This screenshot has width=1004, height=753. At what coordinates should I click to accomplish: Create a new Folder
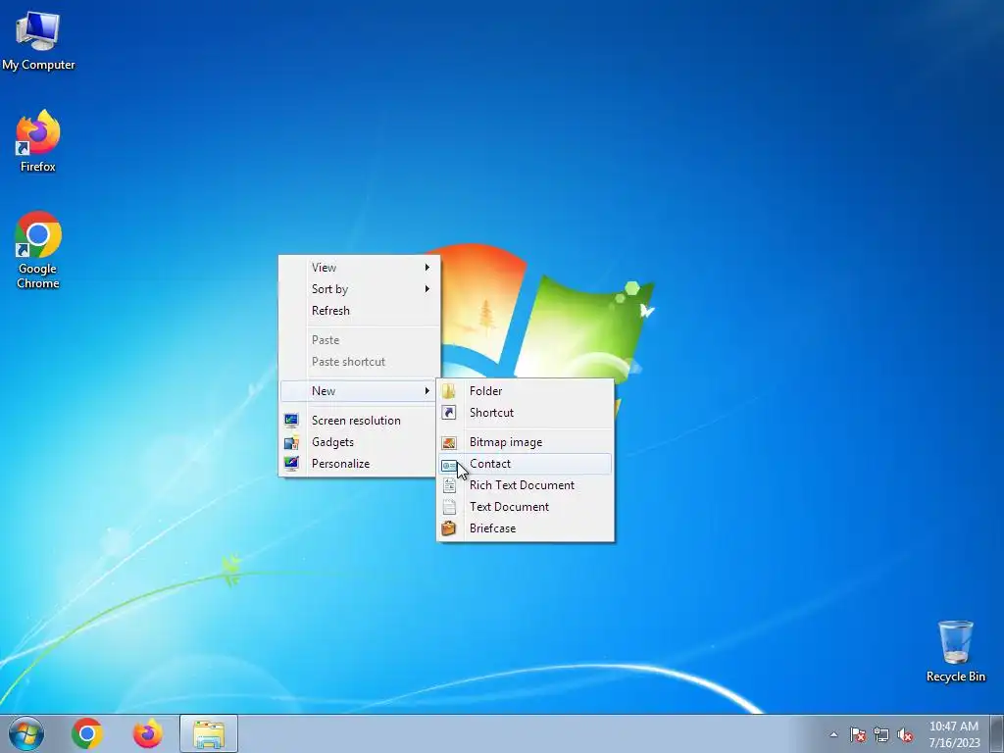pyautogui.click(x=526, y=390)
